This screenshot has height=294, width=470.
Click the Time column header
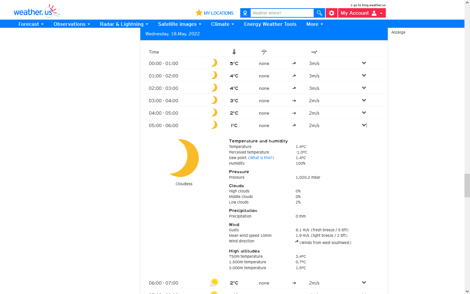(154, 52)
